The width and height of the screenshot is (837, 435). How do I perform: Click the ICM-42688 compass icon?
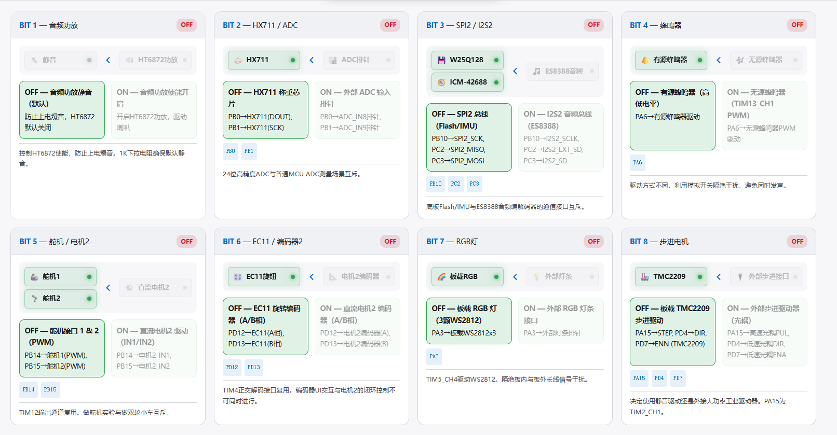(441, 82)
